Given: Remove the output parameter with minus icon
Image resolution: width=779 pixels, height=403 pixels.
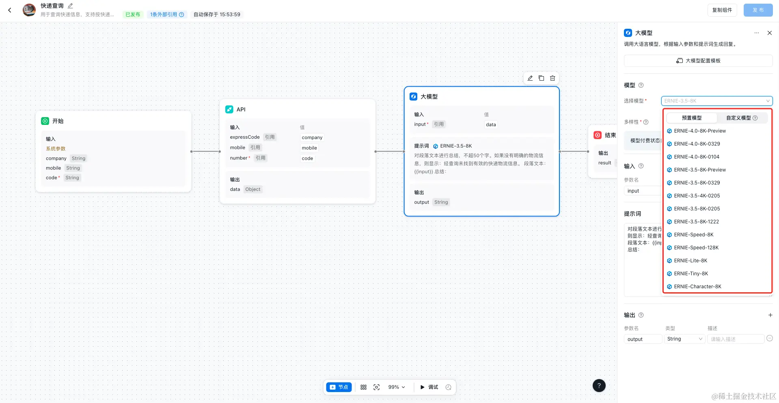Looking at the screenshot, I should [x=770, y=339].
